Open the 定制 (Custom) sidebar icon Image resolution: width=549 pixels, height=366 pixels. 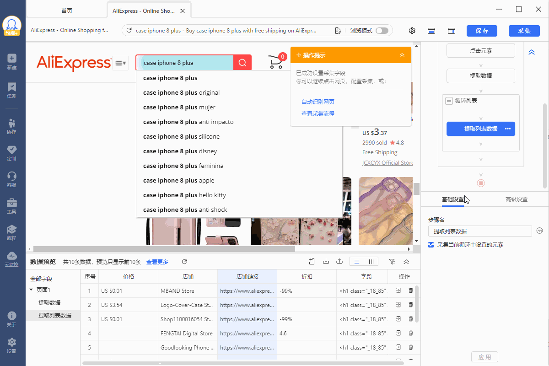click(x=12, y=153)
